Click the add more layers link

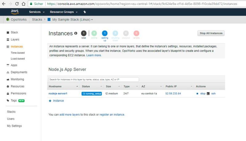pyautogui.click(x=69, y=115)
